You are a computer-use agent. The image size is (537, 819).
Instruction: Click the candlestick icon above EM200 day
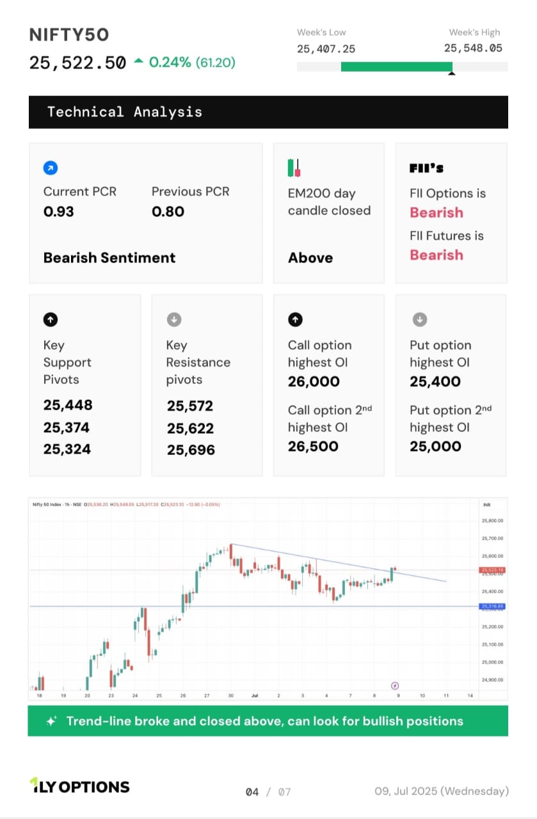[294, 168]
